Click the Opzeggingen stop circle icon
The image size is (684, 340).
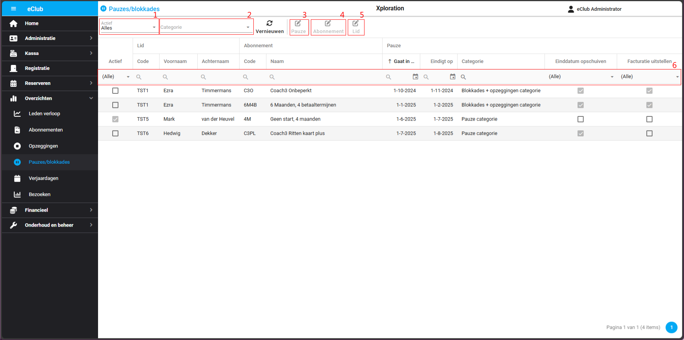[17, 146]
